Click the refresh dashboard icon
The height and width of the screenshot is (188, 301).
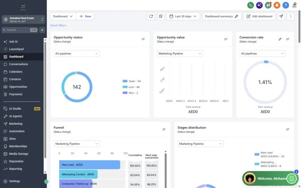tap(151, 16)
